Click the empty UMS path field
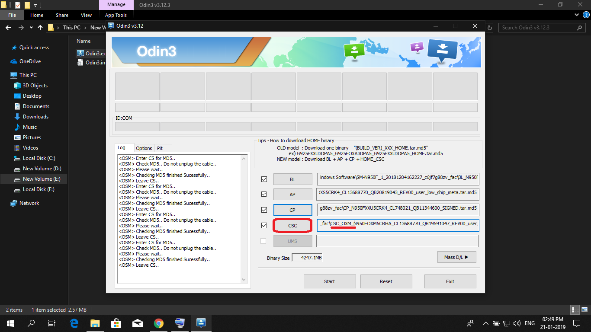This screenshot has height=332, width=591. click(398, 241)
